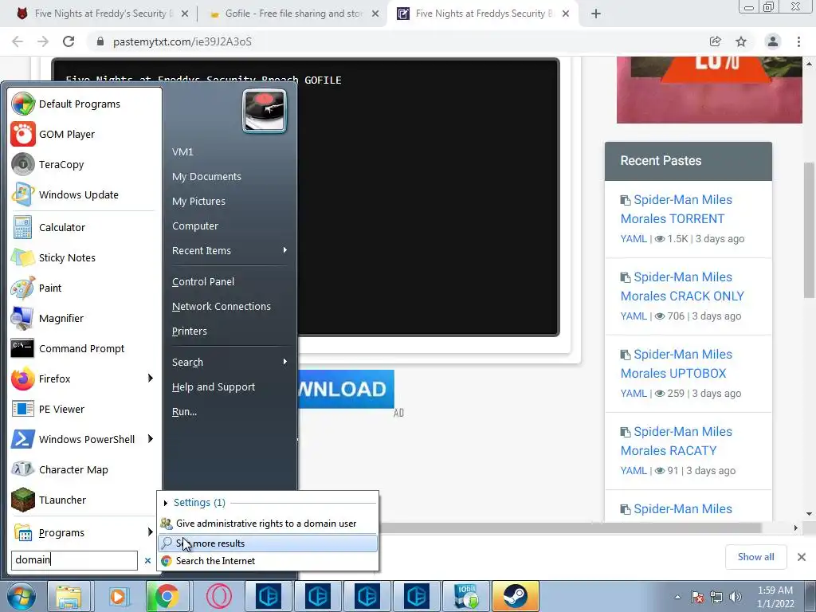Screen dimensions: 816x612
Task: Open a new browser tab
Action: click(596, 14)
